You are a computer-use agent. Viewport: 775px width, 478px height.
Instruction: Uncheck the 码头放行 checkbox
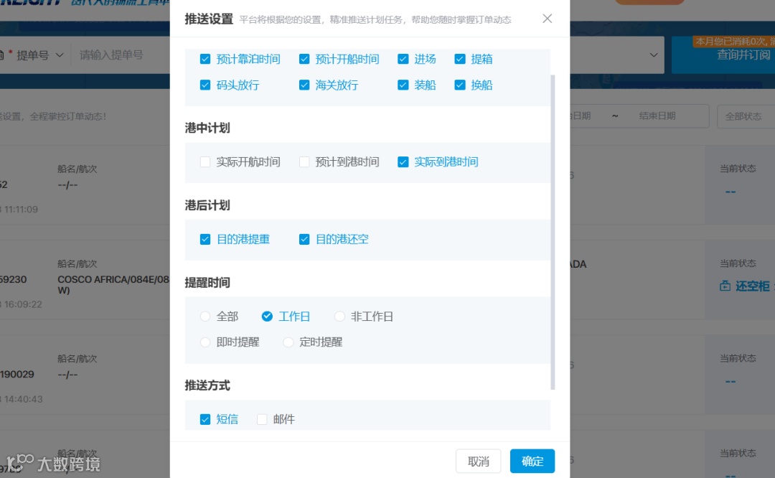point(205,85)
